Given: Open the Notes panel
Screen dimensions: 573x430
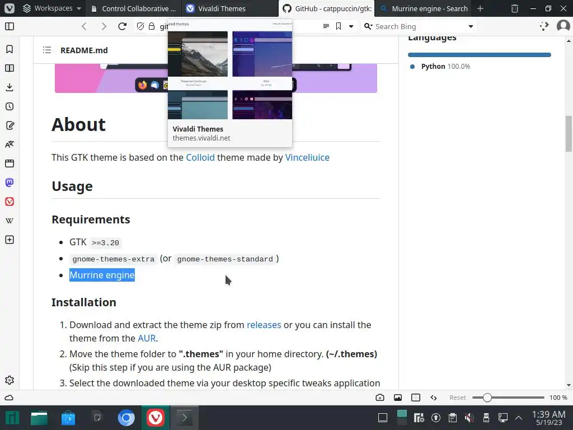Looking at the screenshot, I should (x=10, y=125).
